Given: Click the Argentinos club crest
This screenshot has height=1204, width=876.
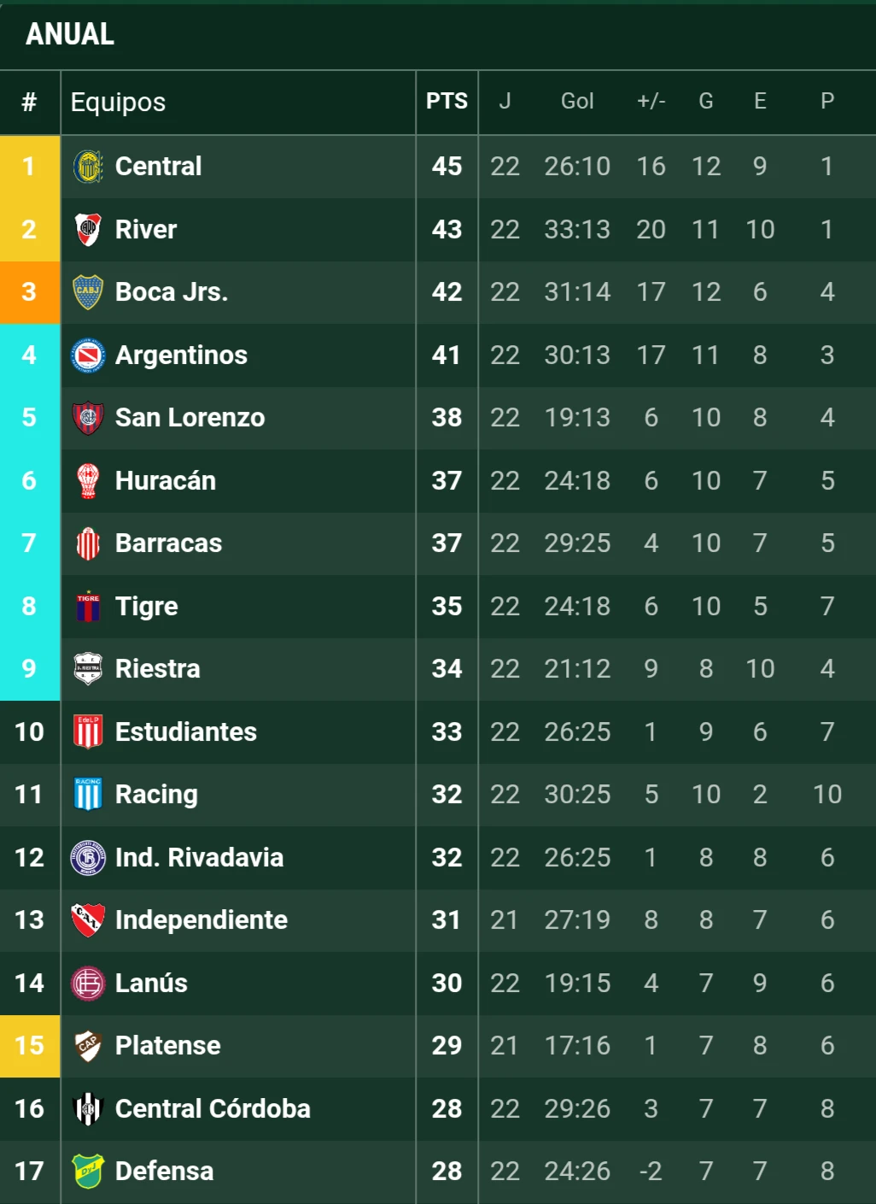Looking at the screenshot, I should pyautogui.click(x=88, y=355).
